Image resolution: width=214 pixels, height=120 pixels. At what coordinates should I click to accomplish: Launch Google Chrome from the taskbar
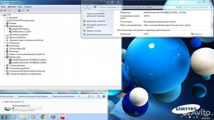point(43,117)
